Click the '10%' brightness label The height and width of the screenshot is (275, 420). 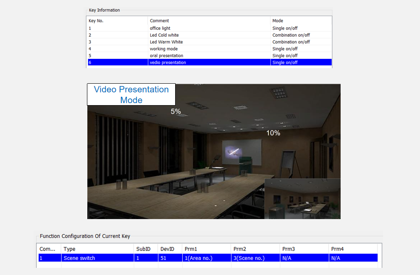[273, 133]
